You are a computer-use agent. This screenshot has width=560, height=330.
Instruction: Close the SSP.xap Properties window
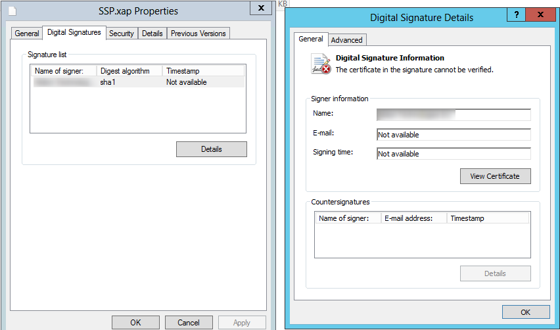(261, 8)
